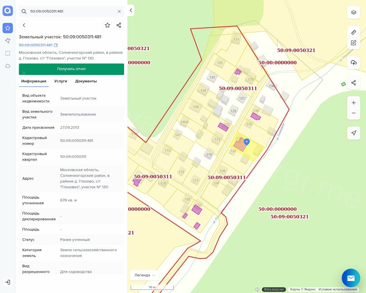Share the map via right toolbar
366x293 pixels.
click(x=353, y=83)
